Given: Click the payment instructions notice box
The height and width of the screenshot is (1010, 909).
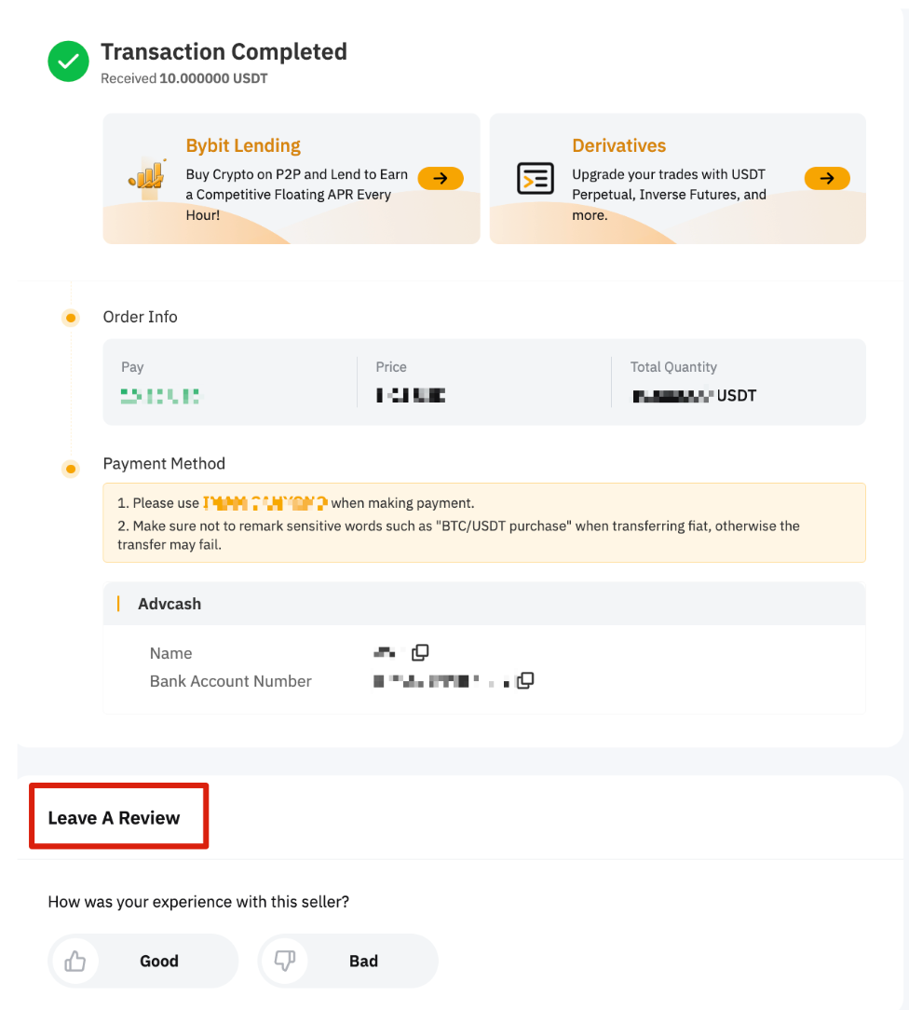Looking at the screenshot, I should [483, 522].
